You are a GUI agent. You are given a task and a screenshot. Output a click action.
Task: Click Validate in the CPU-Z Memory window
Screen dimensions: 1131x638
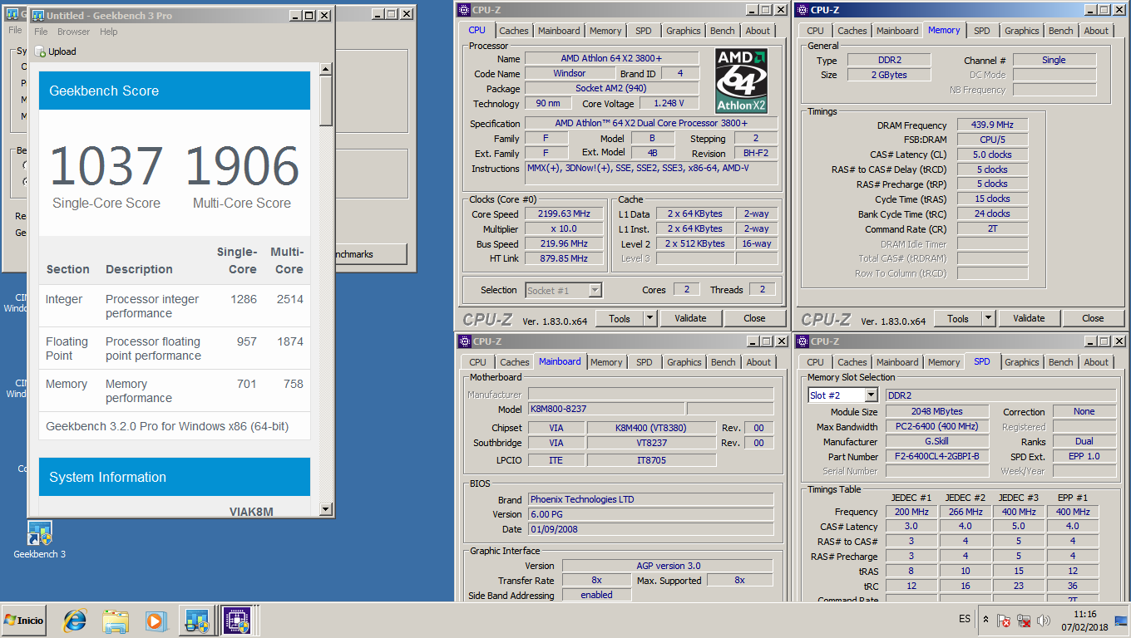[x=1029, y=318]
